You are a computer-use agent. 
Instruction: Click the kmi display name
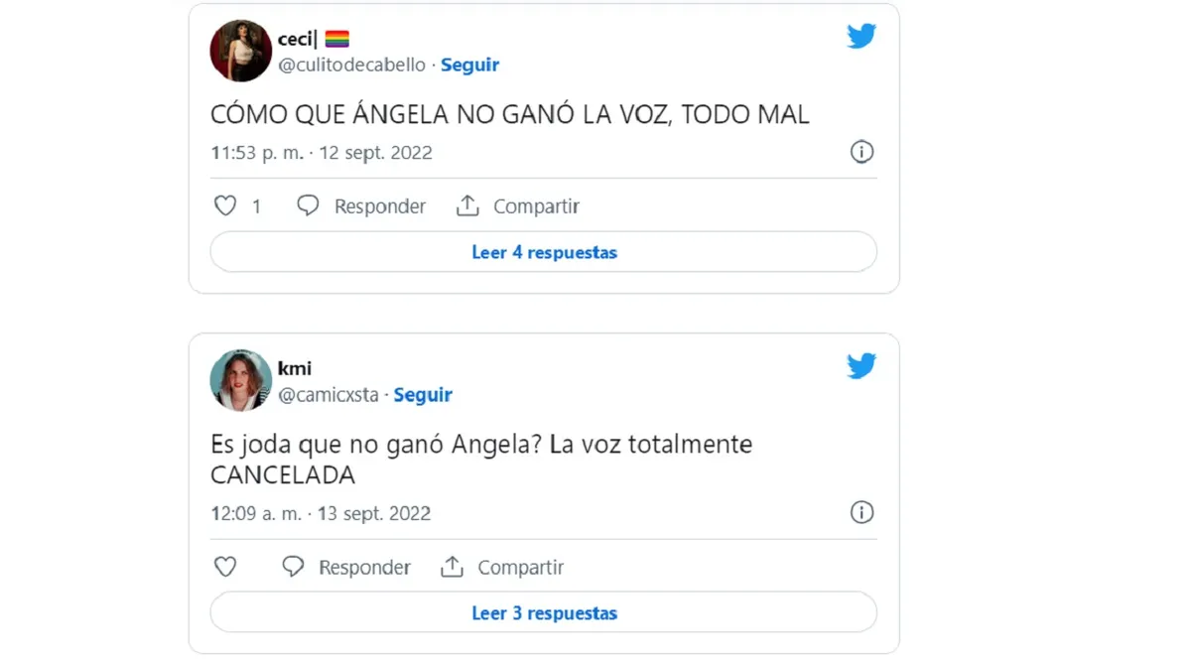(x=295, y=368)
